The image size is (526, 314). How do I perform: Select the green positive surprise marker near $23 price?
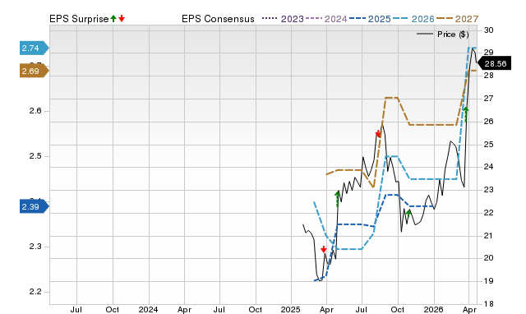(338, 198)
